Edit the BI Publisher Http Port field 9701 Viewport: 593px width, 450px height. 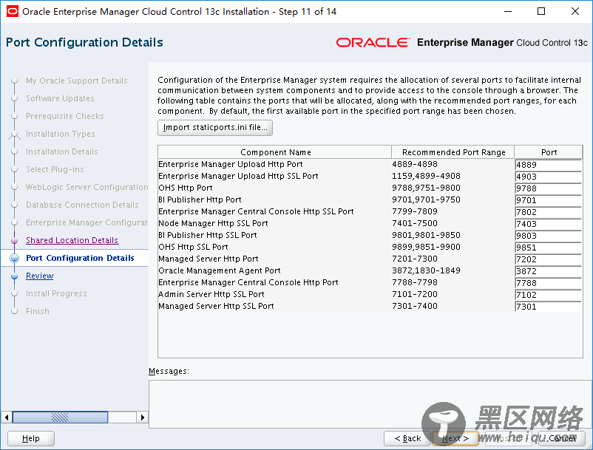[x=549, y=200]
